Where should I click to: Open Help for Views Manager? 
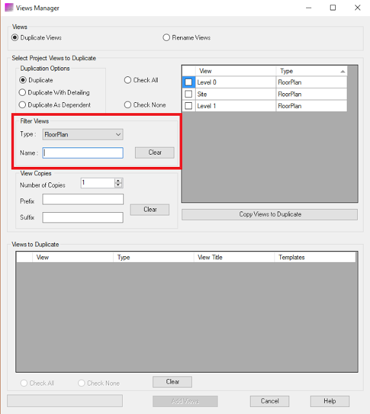point(330,401)
